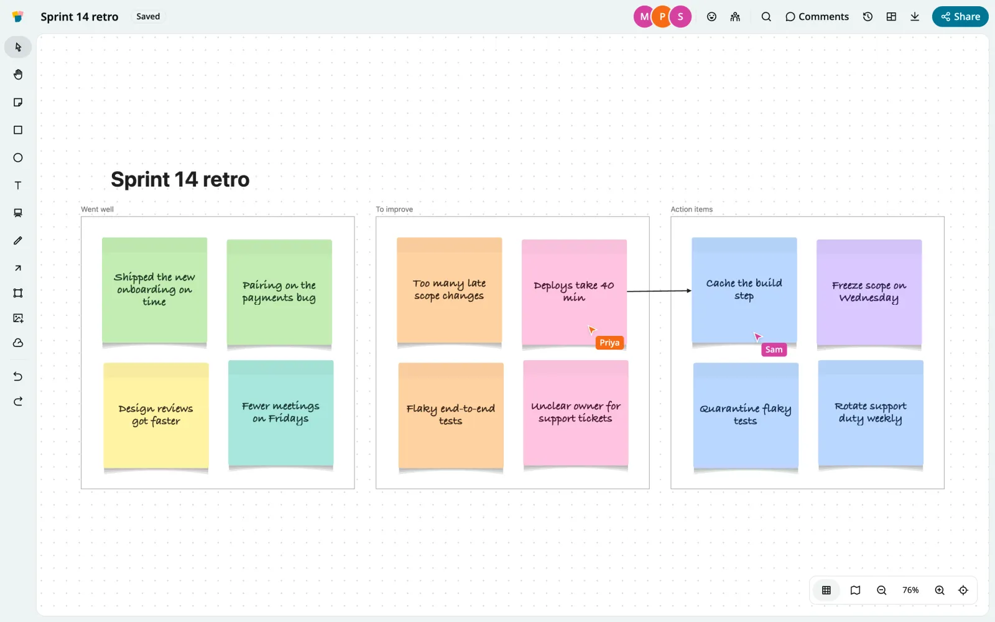Screen dimensions: 995x622
Task: Select the 'Cache the build step' note
Action: 744,290
